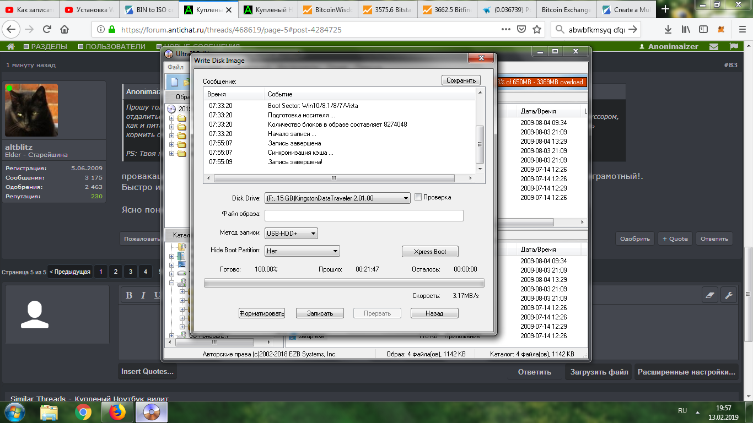
Task: Enable the Проверка verify checkbox
Action: (418, 197)
